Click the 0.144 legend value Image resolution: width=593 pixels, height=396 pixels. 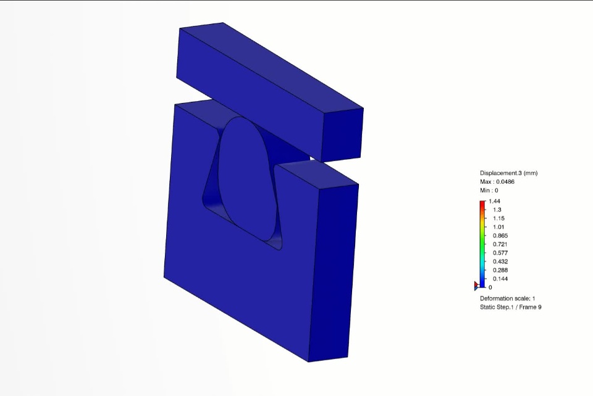coord(500,279)
